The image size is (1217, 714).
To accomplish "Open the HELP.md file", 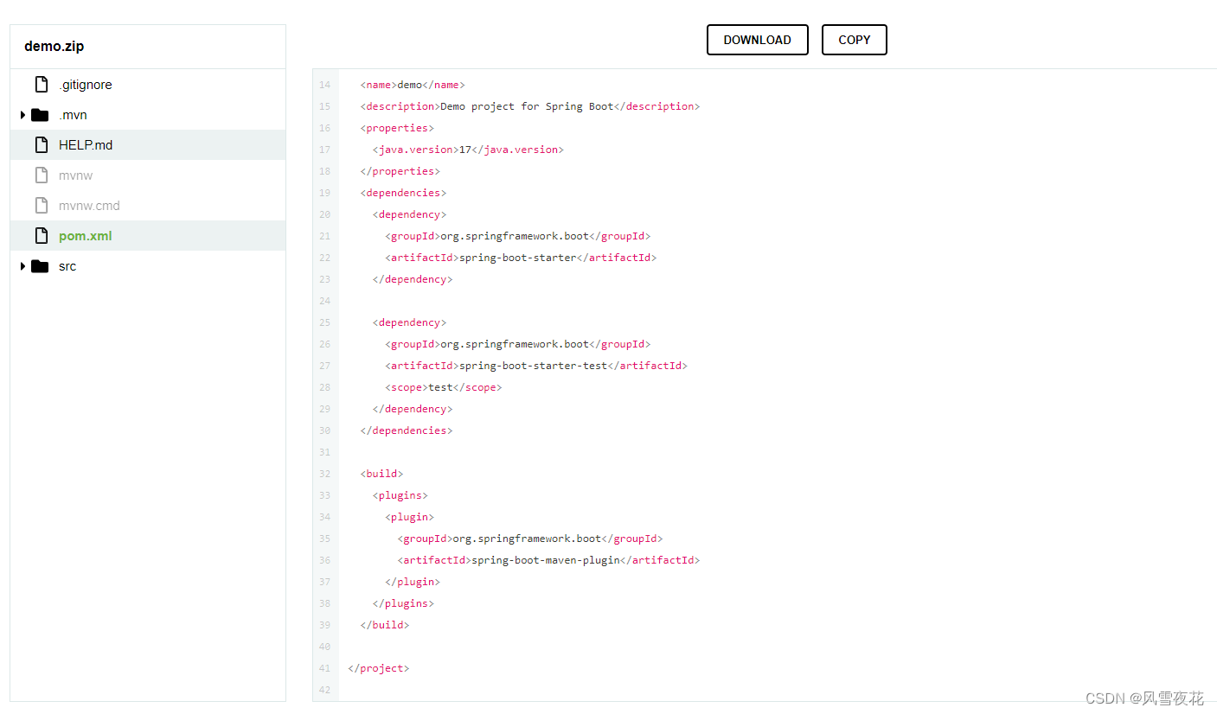I will coord(85,144).
